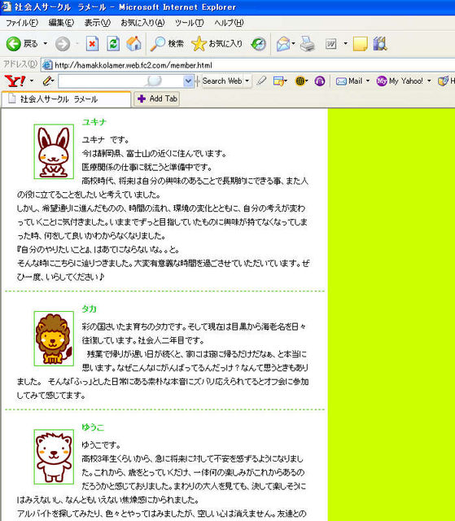Click the Print printer icon
This screenshot has width=455, height=521.
click(x=307, y=43)
